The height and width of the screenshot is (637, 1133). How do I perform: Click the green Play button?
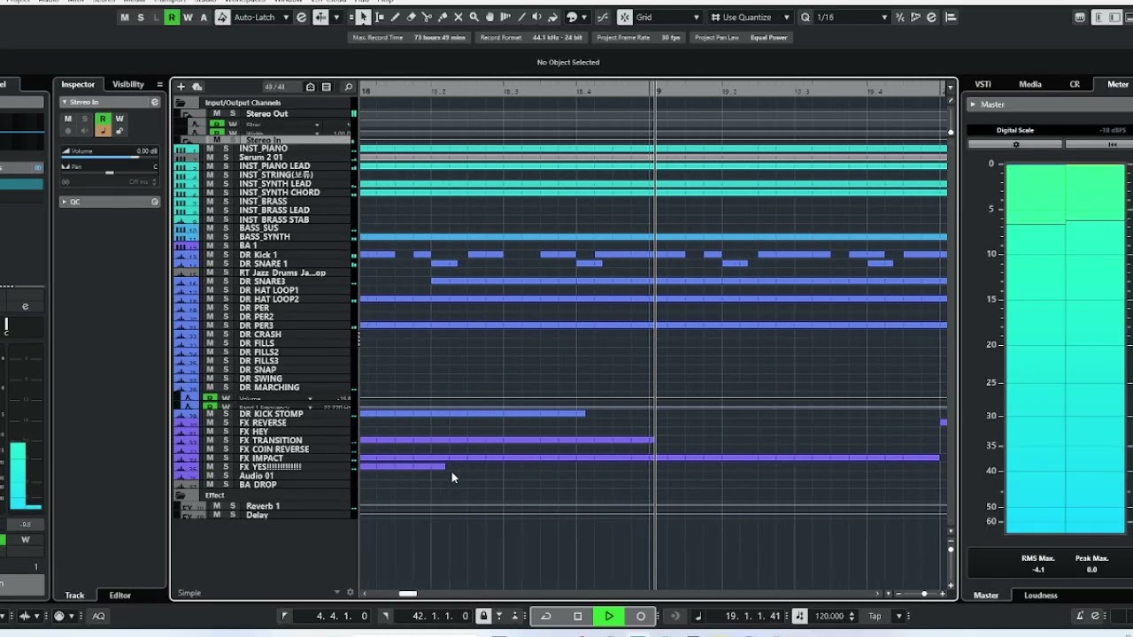tap(609, 616)
